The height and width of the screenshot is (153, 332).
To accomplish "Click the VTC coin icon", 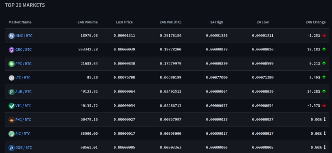I will click(x=12, y=105).
